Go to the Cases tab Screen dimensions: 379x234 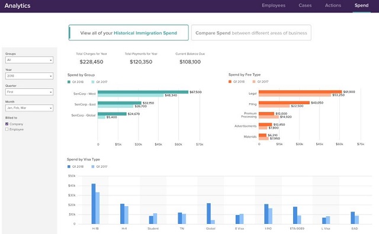point(305,5)
